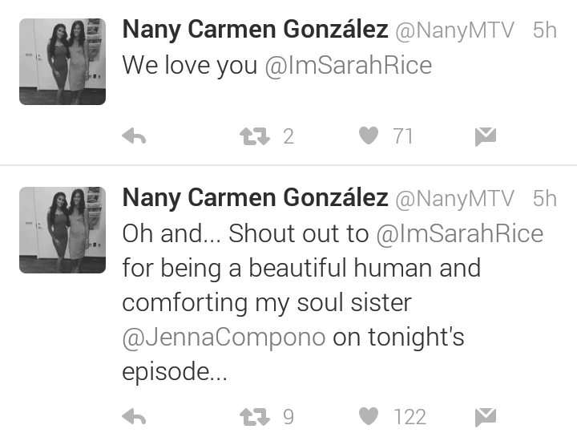This screenshot has height=437, width=577.
Task: Open @JennaCompono profile mention
Action: coord(224,338)
